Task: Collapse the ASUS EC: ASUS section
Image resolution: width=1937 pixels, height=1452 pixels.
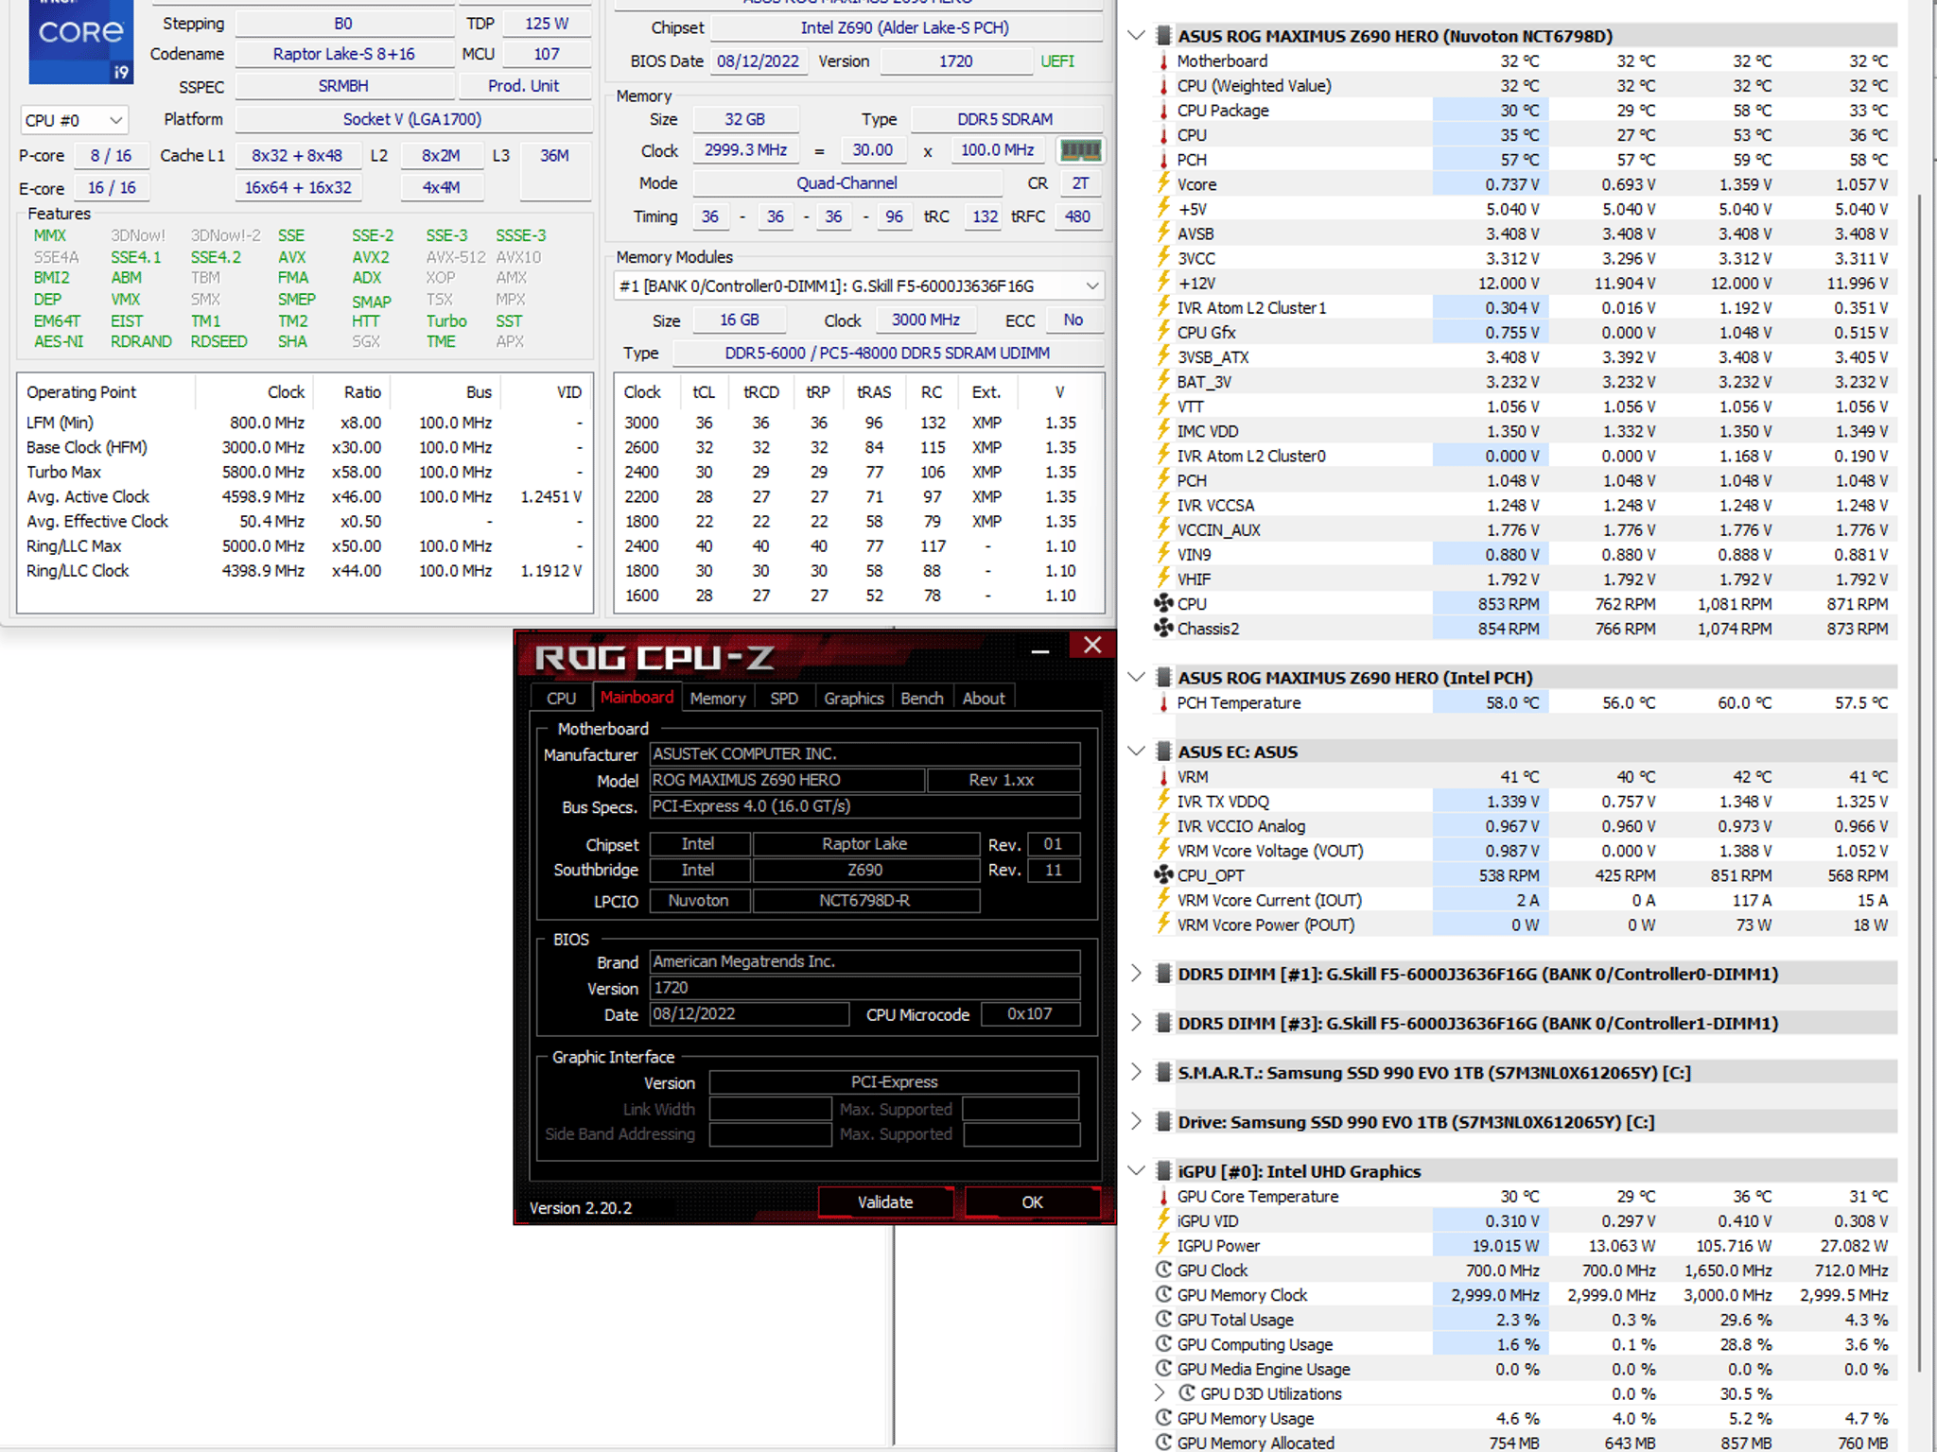Action: tap(1136, 752)
